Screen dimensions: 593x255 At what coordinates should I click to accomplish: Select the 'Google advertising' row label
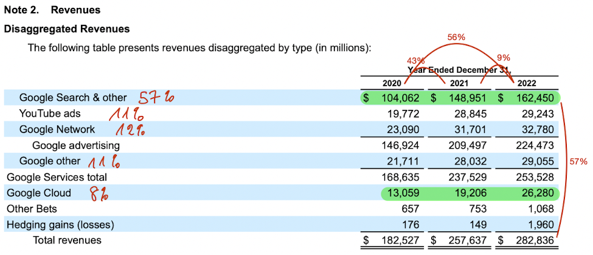pos(76,146)
